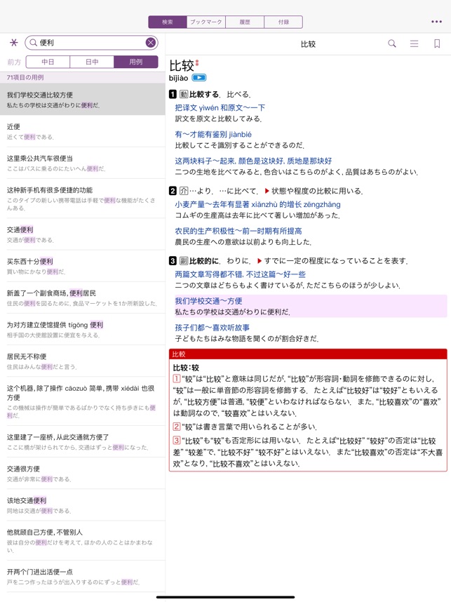Open the 交通很方便 example
451x602 pixels.
(x=83, y=474)
